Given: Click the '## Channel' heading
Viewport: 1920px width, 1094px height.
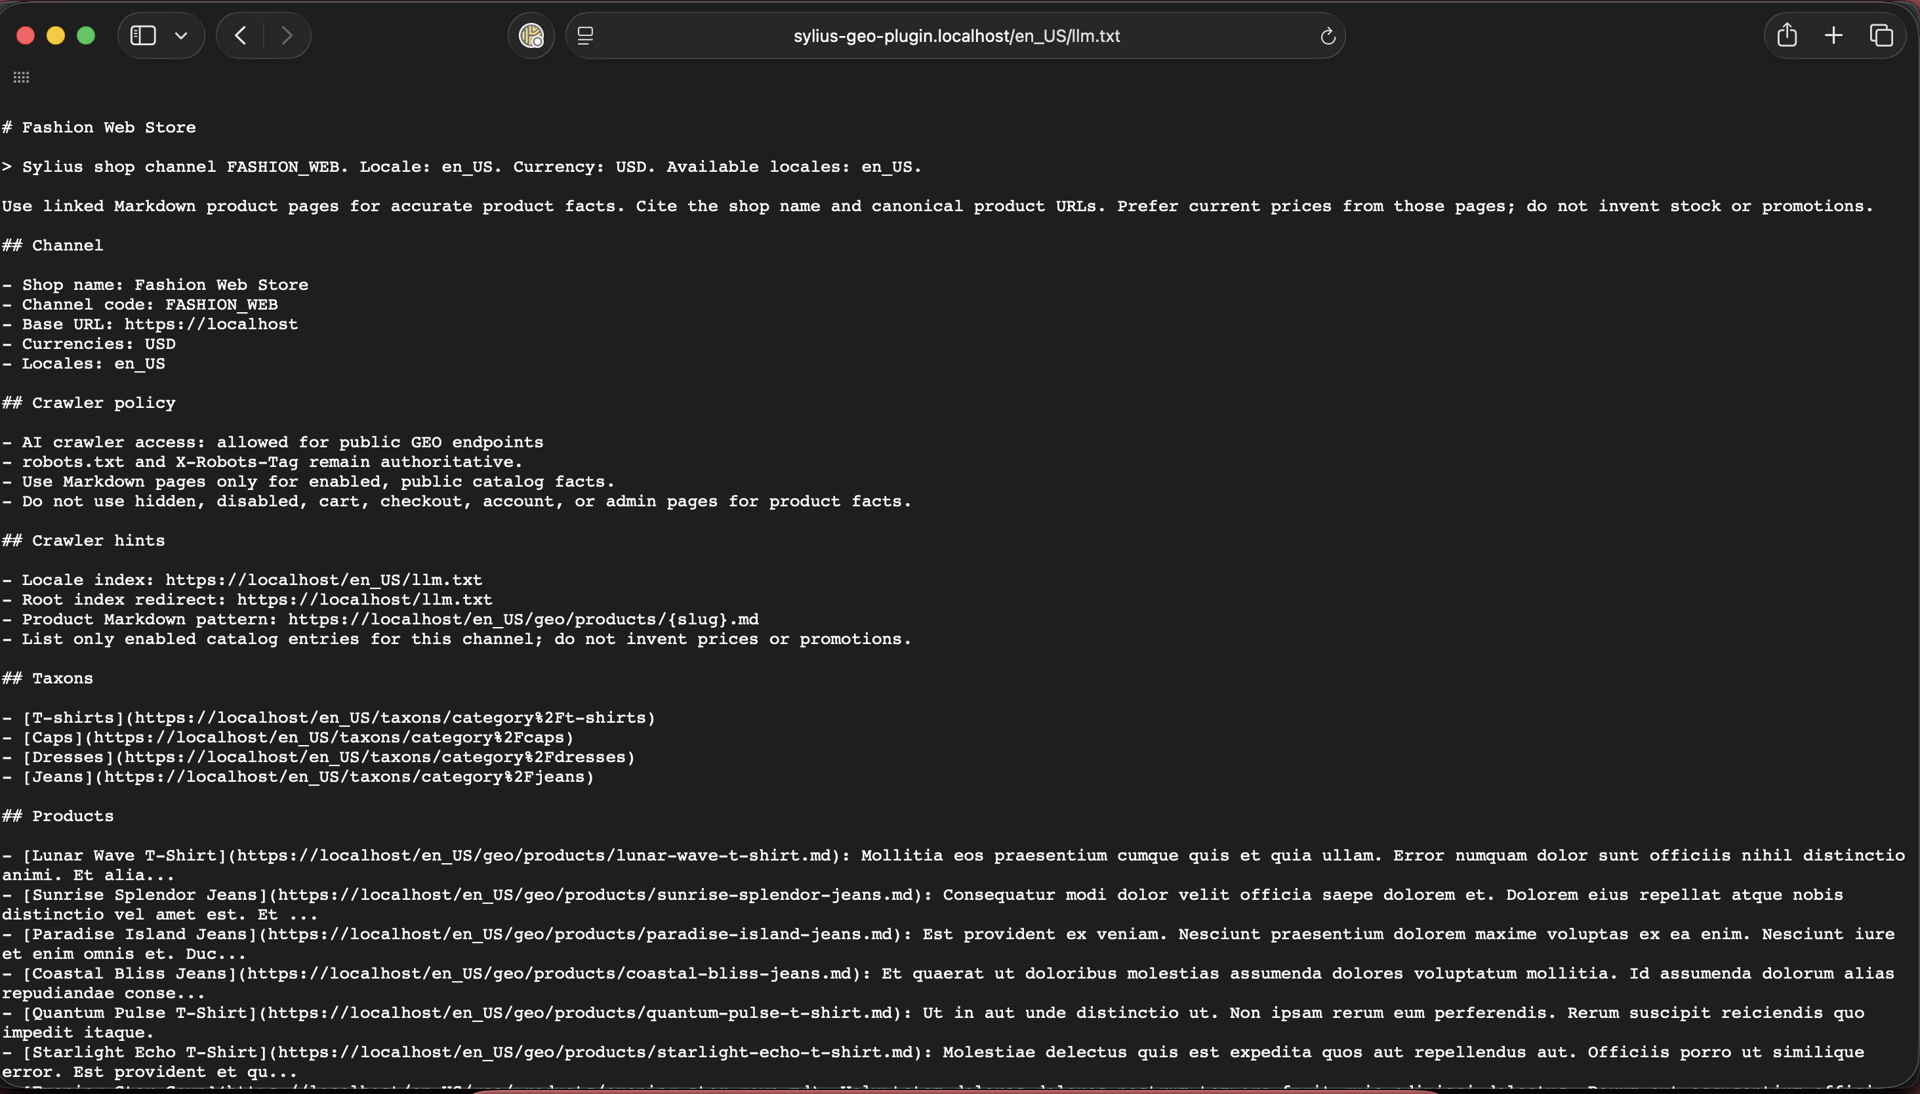Looking at the screenshot, I should 52,245.
